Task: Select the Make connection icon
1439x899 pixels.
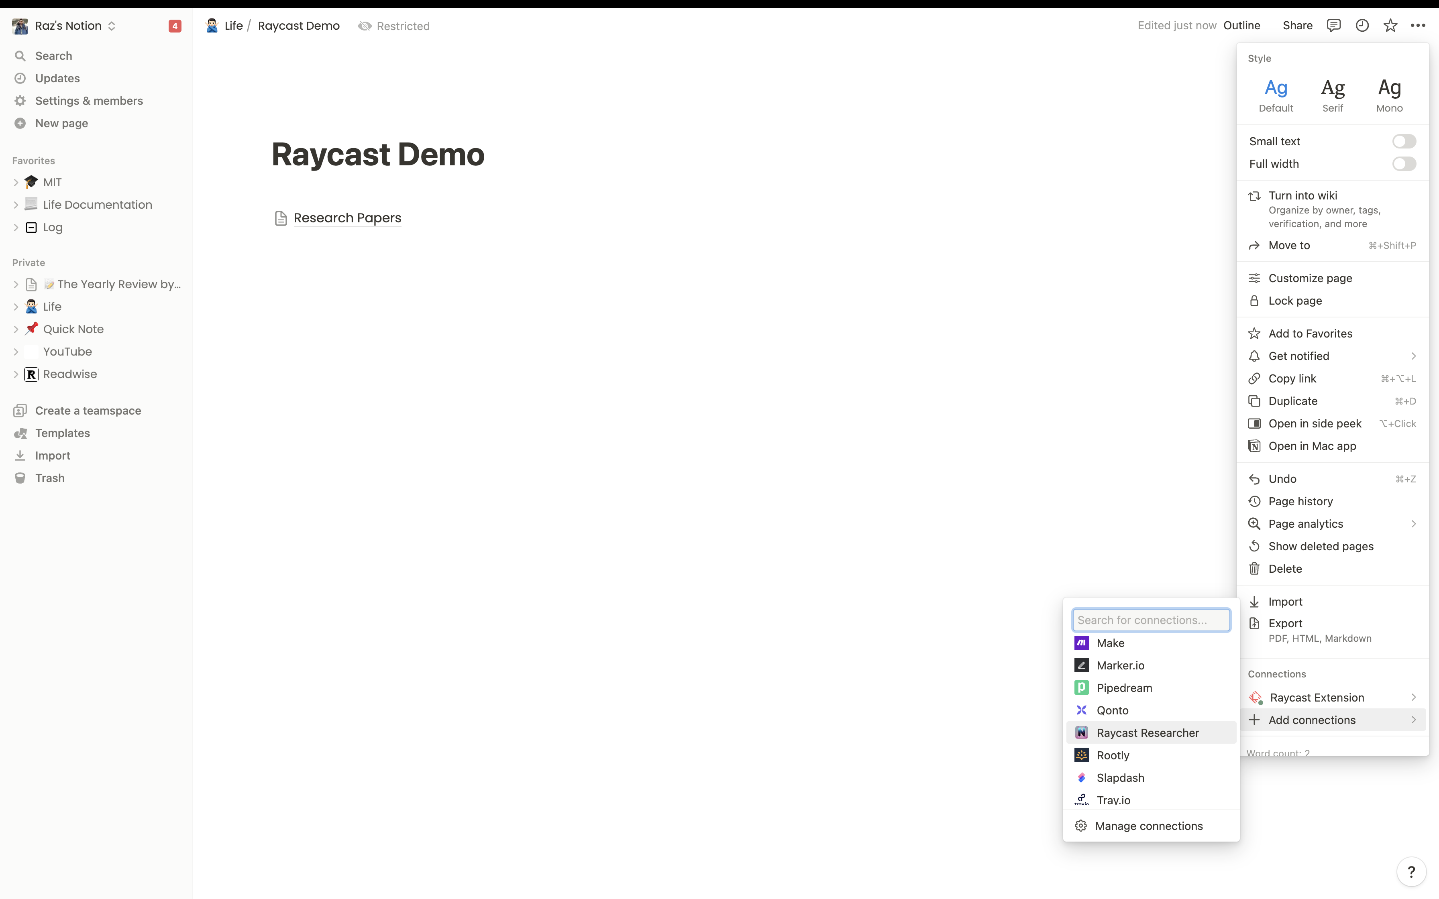Action: pos(1082,643)
